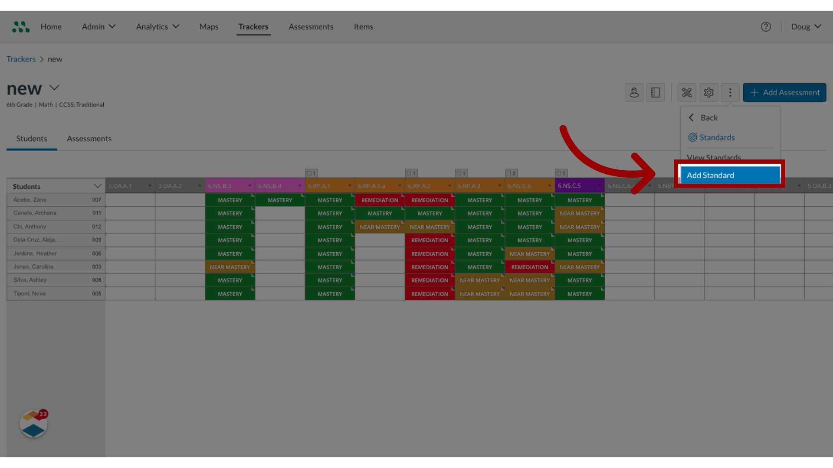
Task: Expand the Admin menu
Action: [98, 27]
